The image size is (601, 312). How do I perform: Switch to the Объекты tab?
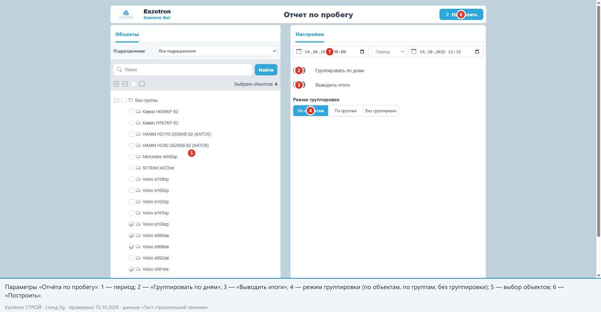pos(127,34)
